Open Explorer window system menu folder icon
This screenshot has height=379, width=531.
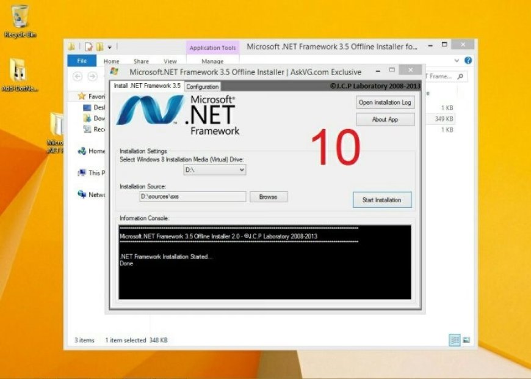(71, 47)
